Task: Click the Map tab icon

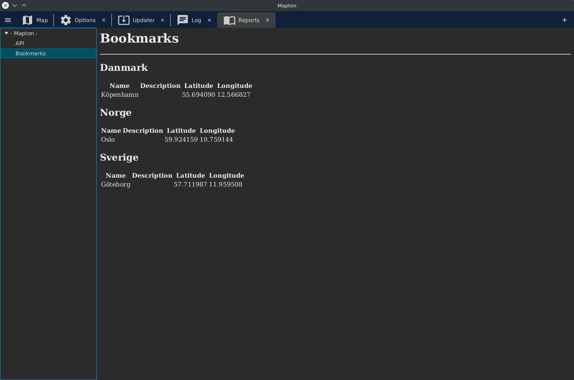Action: click(27, 20)
